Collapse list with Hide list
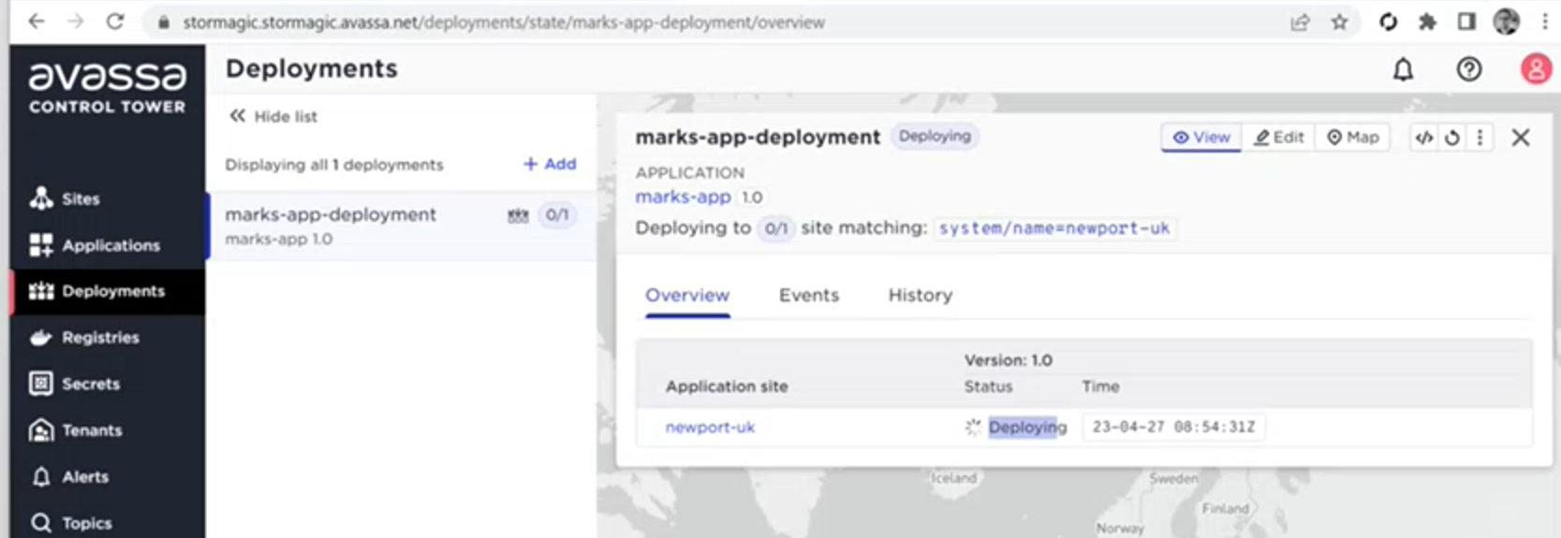The height and width of the screenshot is (538, 1561). click(272, 116)
